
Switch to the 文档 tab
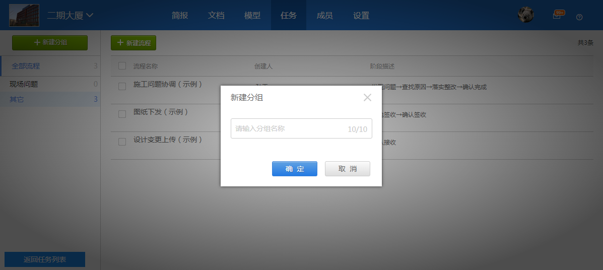pos(216,16)
